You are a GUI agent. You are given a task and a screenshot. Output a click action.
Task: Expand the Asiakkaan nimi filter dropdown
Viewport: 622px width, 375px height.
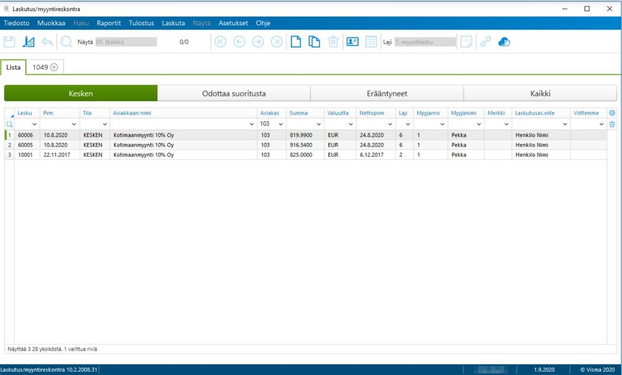[252, 124]
